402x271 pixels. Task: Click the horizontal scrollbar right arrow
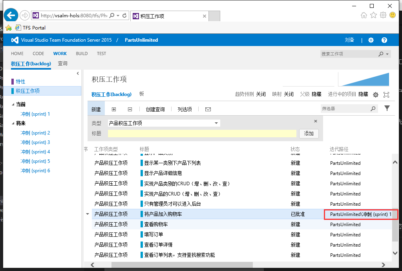[x=383, y=265]
